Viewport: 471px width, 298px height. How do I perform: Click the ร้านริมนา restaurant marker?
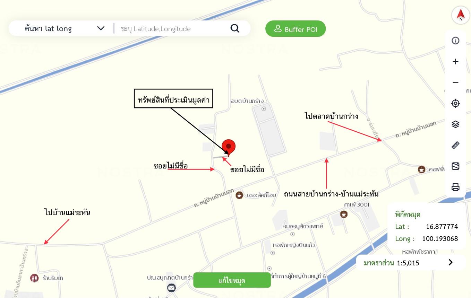coord(34,278)
